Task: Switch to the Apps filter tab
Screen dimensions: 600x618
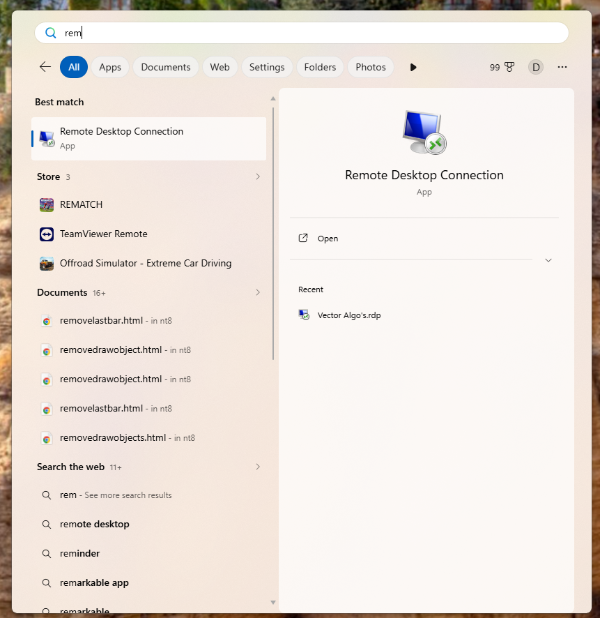Action: (109, 67)
